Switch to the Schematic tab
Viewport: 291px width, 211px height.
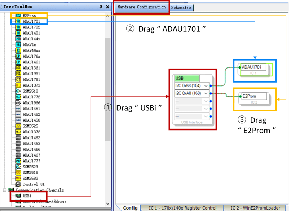tap(181, 7)
